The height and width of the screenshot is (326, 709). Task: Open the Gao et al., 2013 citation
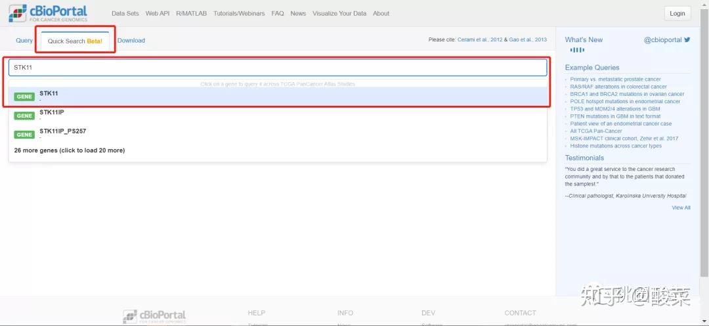[x=528, y=40]
